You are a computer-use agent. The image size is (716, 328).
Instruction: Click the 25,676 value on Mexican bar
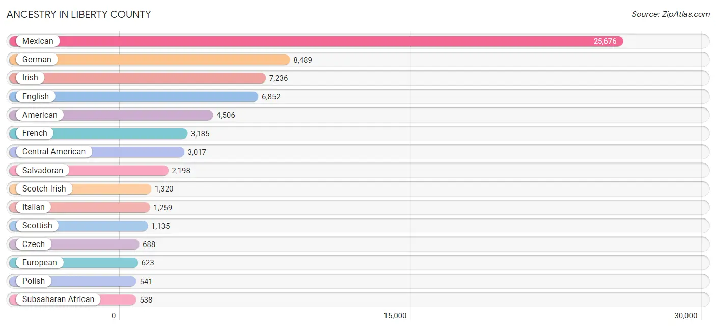click(604, 41)
